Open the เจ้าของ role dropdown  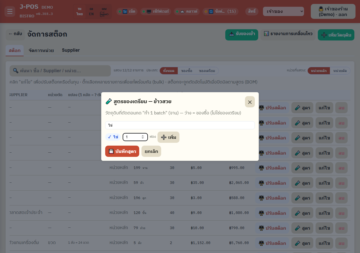pyautogui.click(x=283, y=12)
